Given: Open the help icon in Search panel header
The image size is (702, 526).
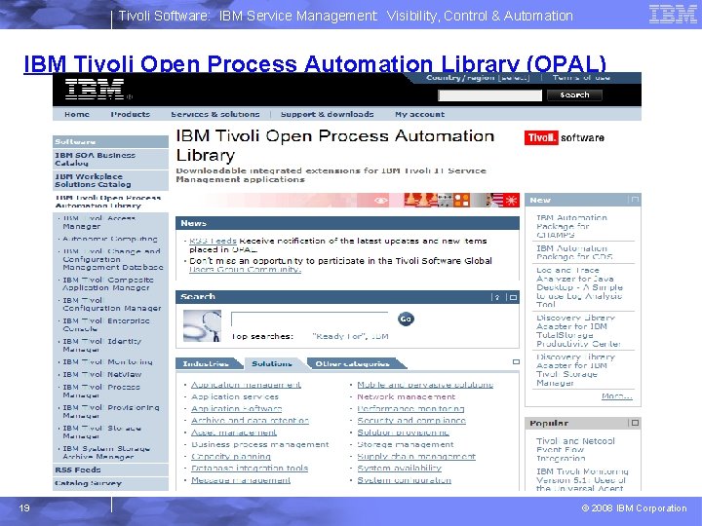Looking at the screenshot, I should coord(496,297).
